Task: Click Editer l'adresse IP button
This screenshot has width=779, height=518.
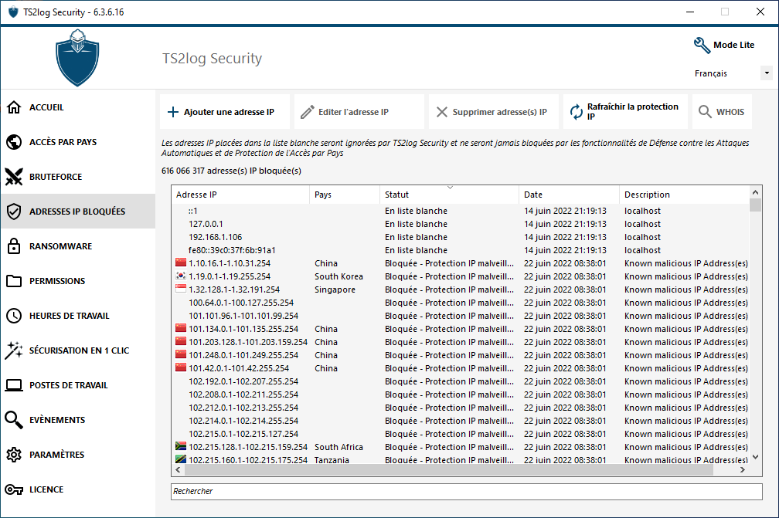Action: click(359, 112)
